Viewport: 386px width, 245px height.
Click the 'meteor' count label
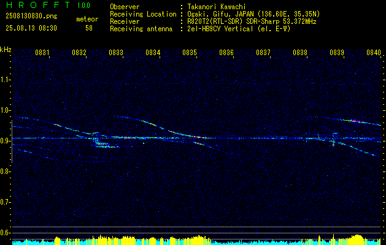(x=87, y=19)
